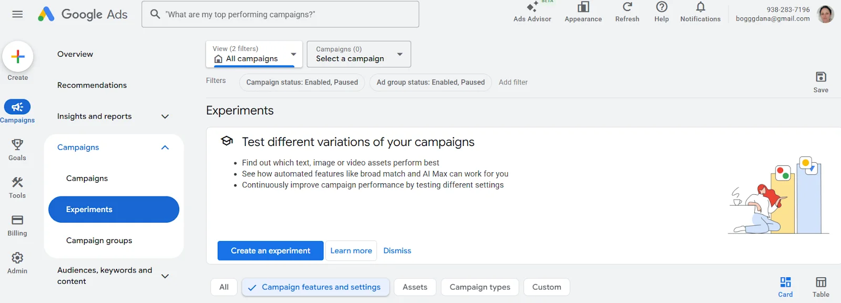The image size is (841, 303).
Task: Open the Billing section
Action: (17, 225)
